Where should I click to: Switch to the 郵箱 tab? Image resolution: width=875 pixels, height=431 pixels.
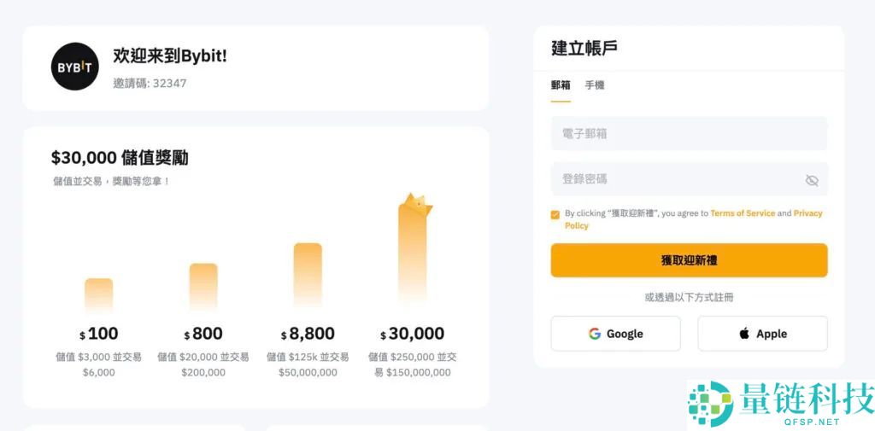[x=561, y=85]
